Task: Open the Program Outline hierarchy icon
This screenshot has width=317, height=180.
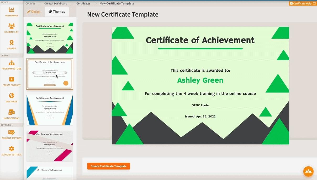Action: coord(12,63)
